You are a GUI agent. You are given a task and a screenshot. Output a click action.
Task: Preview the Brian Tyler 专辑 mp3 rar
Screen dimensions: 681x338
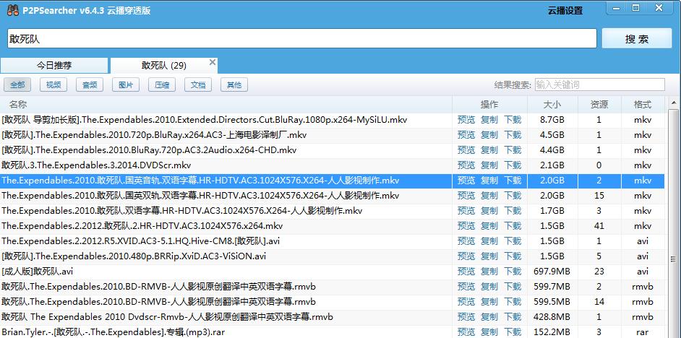tap(466, 332)
